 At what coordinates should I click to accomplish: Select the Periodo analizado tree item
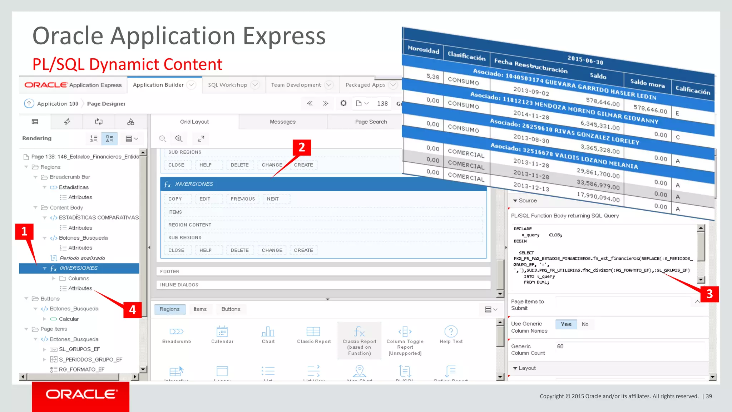[82, 258]
